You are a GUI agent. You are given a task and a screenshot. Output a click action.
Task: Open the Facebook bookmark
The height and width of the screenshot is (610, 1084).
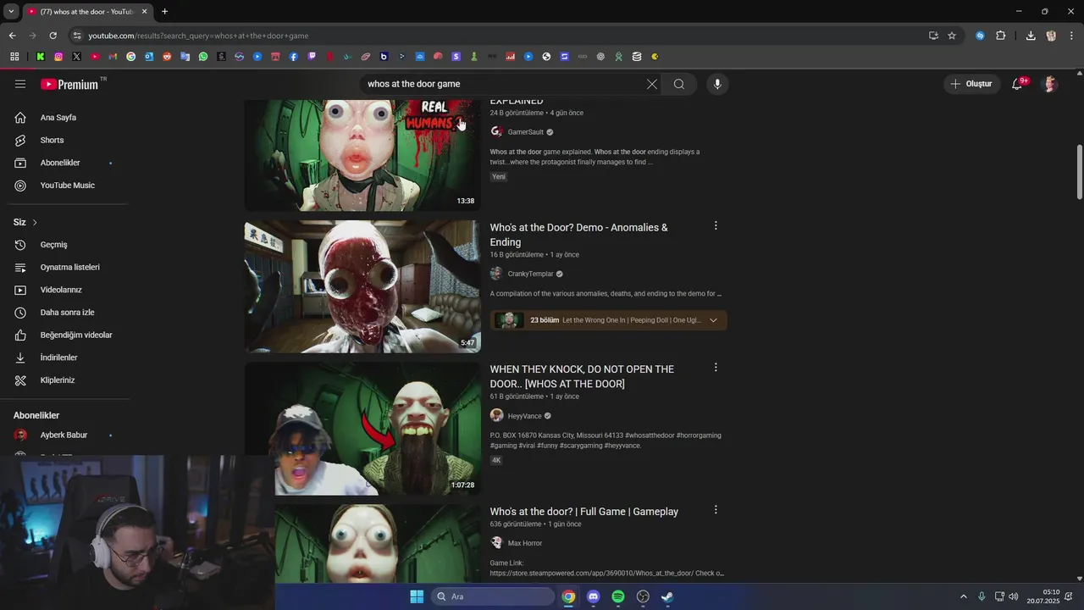coord(294,57)
